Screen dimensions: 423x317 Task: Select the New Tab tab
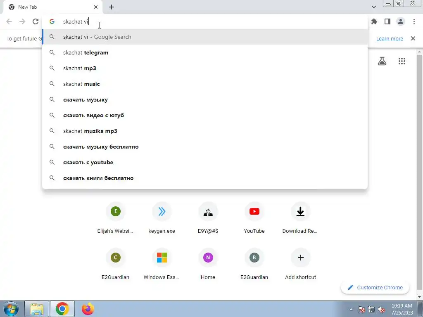click(52, 7)
